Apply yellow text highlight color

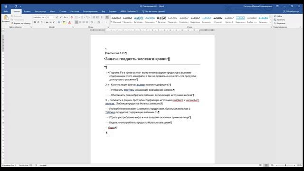click(64, 22)
